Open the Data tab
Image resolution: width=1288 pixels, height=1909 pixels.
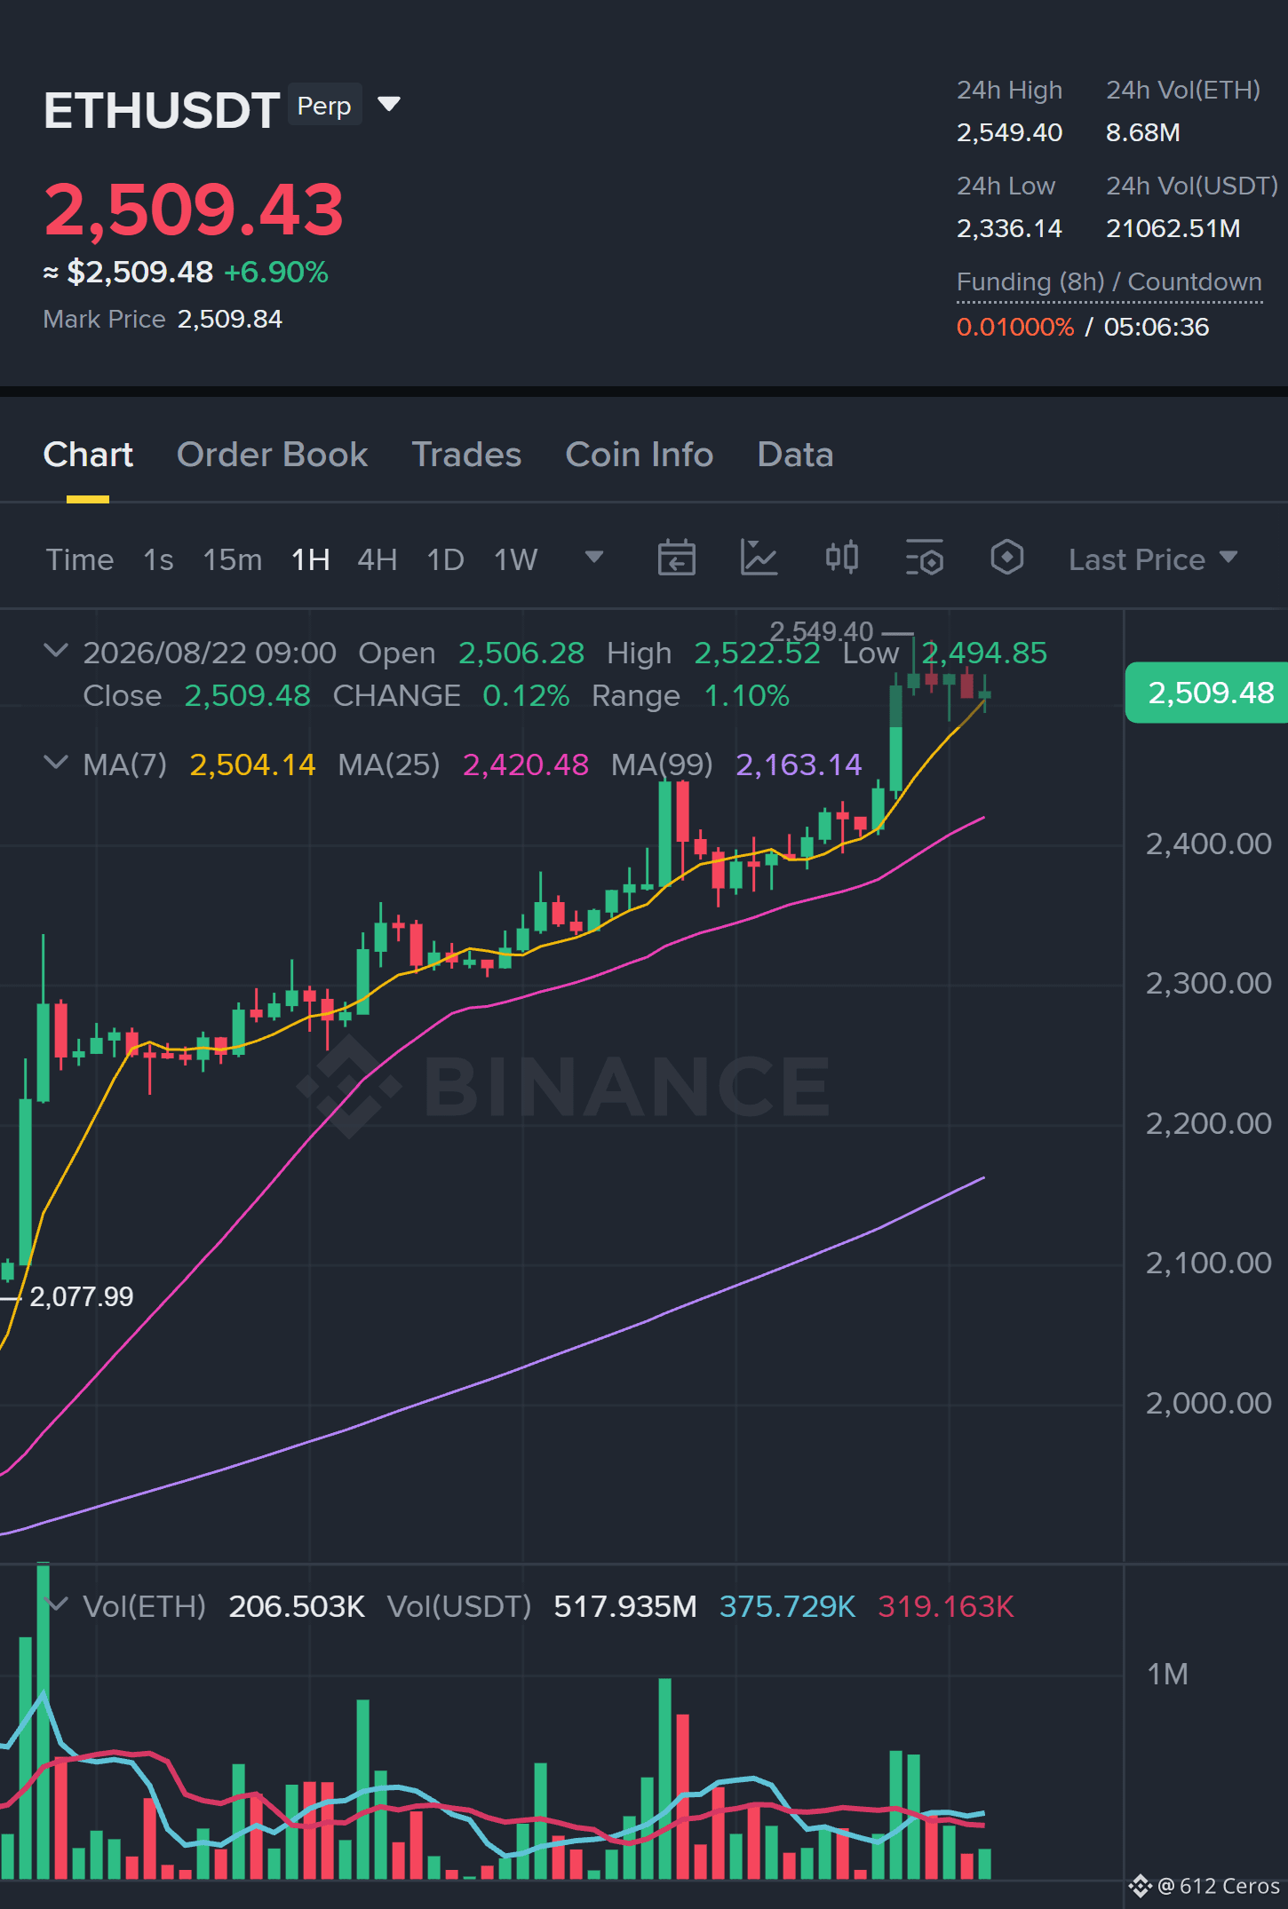pyautogui.click(x=795, y=455)
